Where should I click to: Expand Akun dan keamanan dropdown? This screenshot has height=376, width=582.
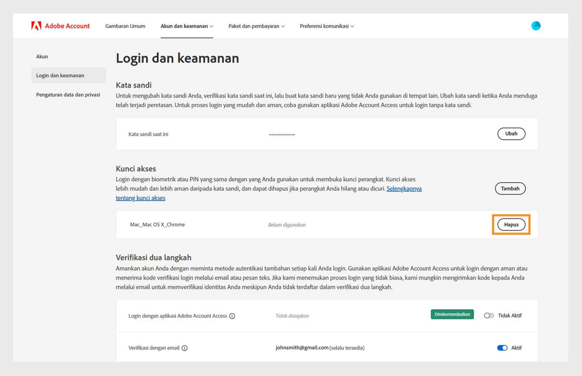click(187, 26)
